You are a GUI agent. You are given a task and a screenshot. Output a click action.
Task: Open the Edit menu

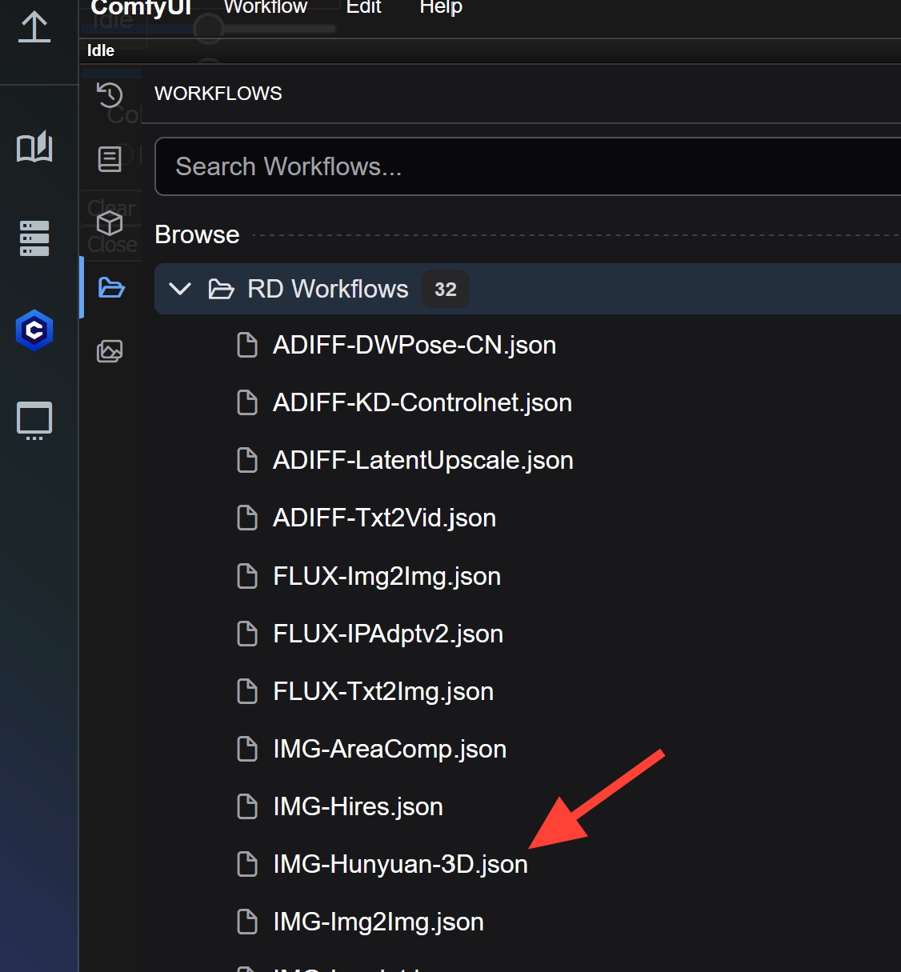click(362, 8)
